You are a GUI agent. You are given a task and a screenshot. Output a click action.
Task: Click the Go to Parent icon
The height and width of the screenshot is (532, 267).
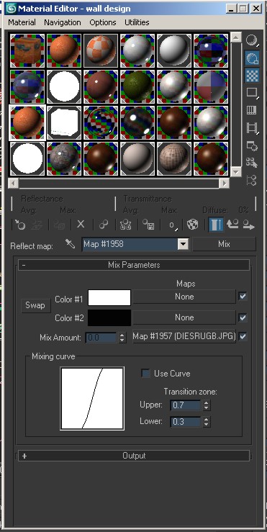[x=232, y=225]
